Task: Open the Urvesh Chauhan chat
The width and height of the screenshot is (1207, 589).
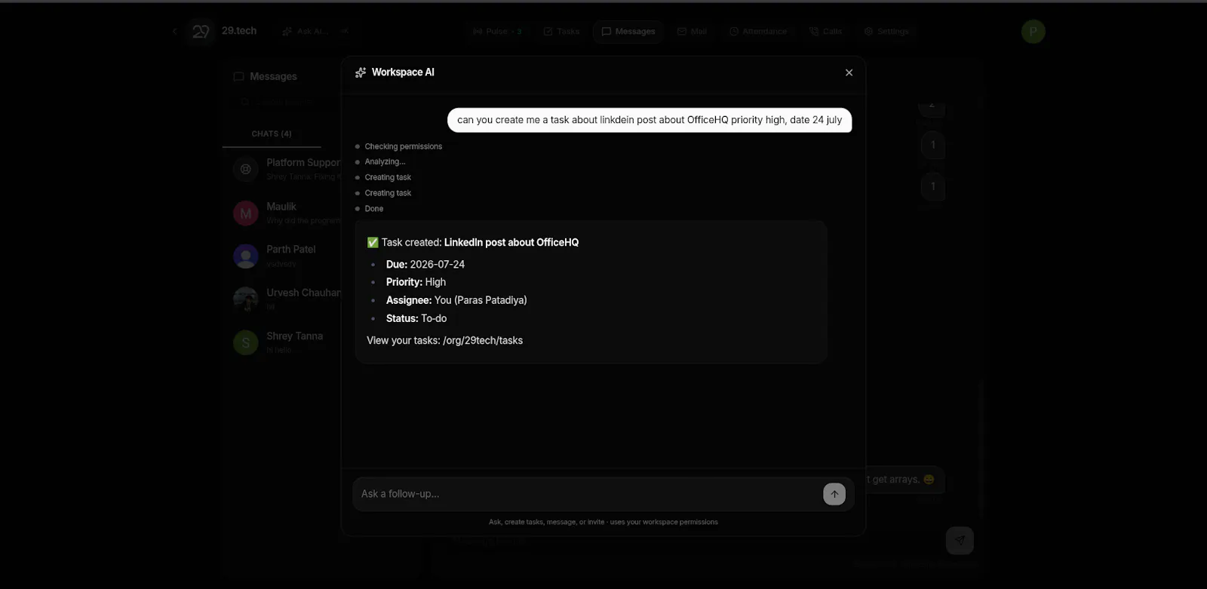Action: (x=282, y=299)
